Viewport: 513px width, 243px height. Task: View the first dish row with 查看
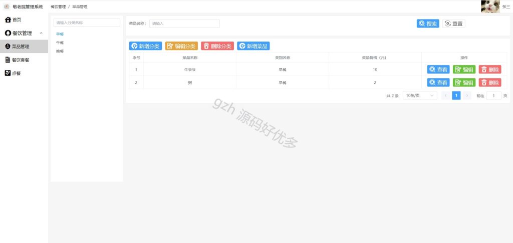438,69
